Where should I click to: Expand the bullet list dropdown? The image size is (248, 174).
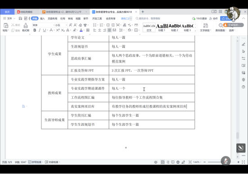(x=97, y=25)
